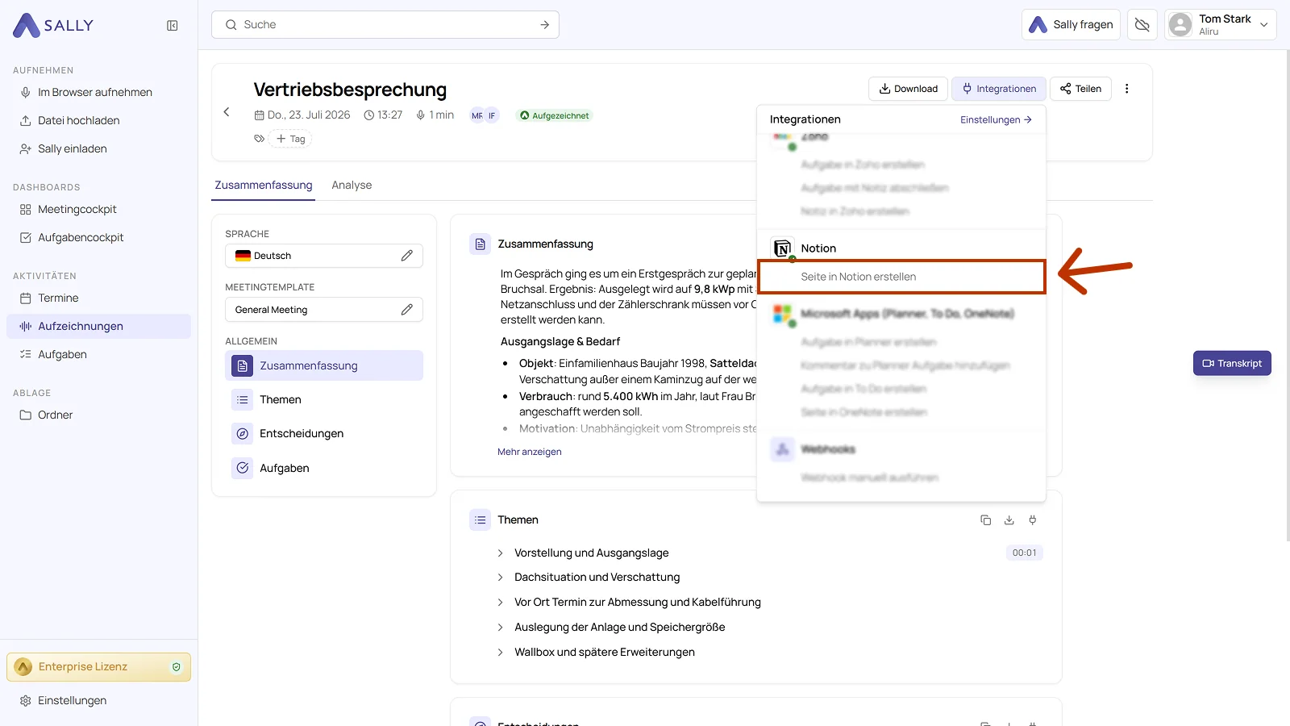Click the Themen card list icon

coord(480,519)
